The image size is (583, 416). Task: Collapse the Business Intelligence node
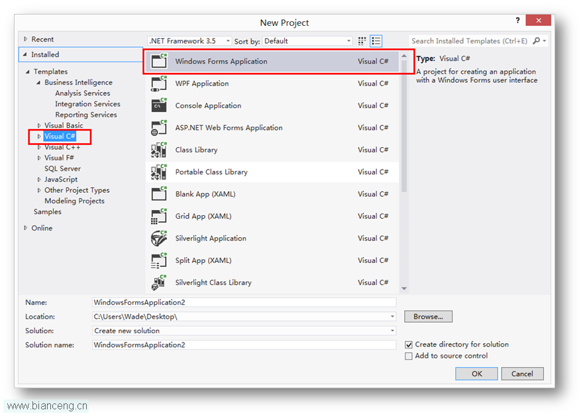pyautogui.click(x=38, y=82)
